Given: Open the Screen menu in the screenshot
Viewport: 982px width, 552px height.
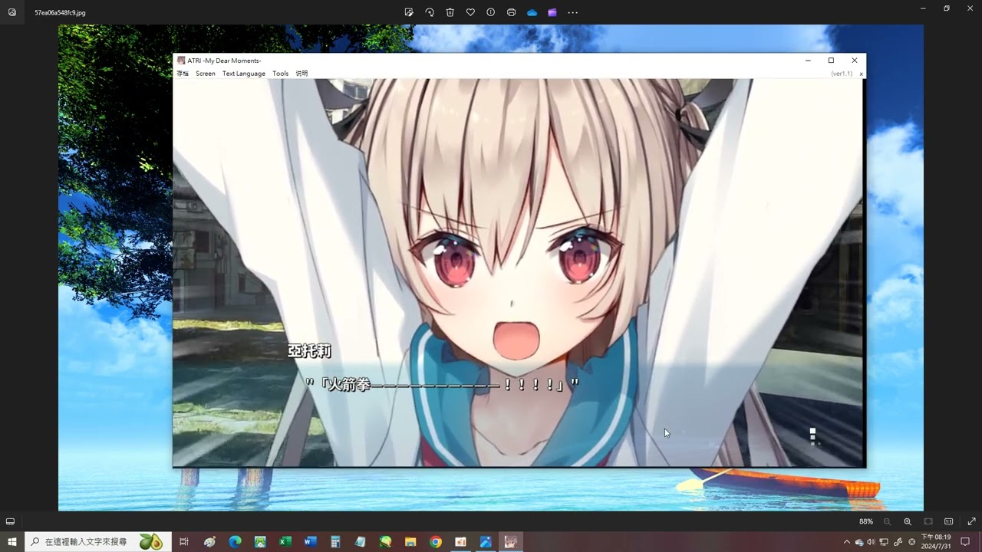Looking at the screenshot, I should (205, 74).
